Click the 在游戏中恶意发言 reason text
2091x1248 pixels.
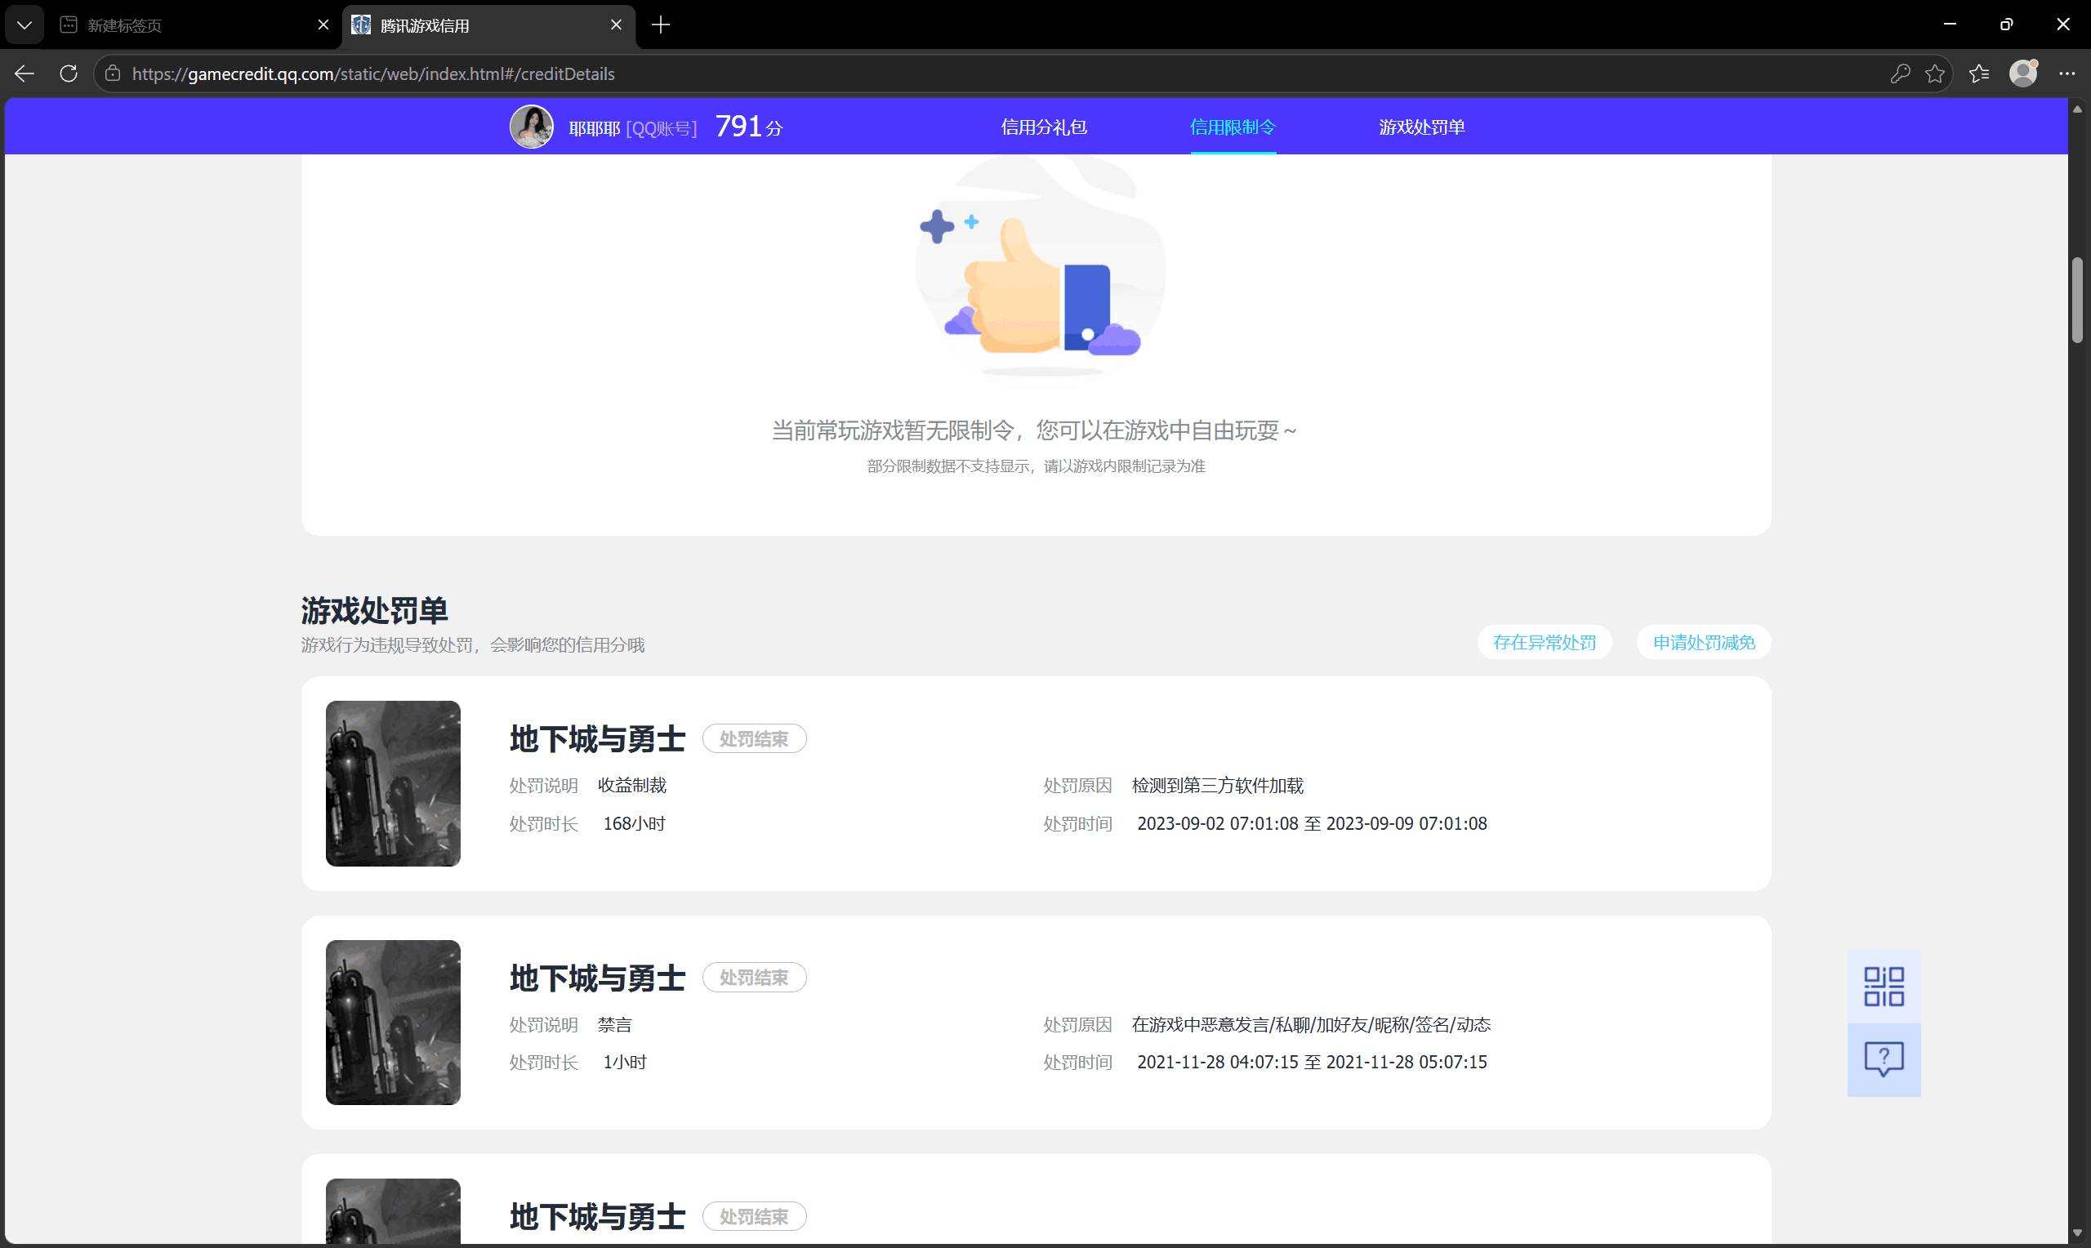click(1311, 1024)
